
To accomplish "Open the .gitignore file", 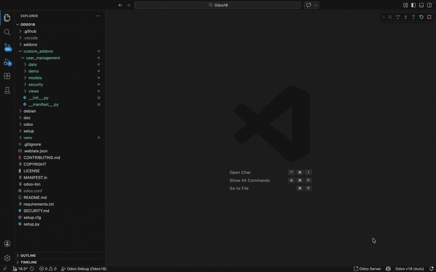I will 60,145.
